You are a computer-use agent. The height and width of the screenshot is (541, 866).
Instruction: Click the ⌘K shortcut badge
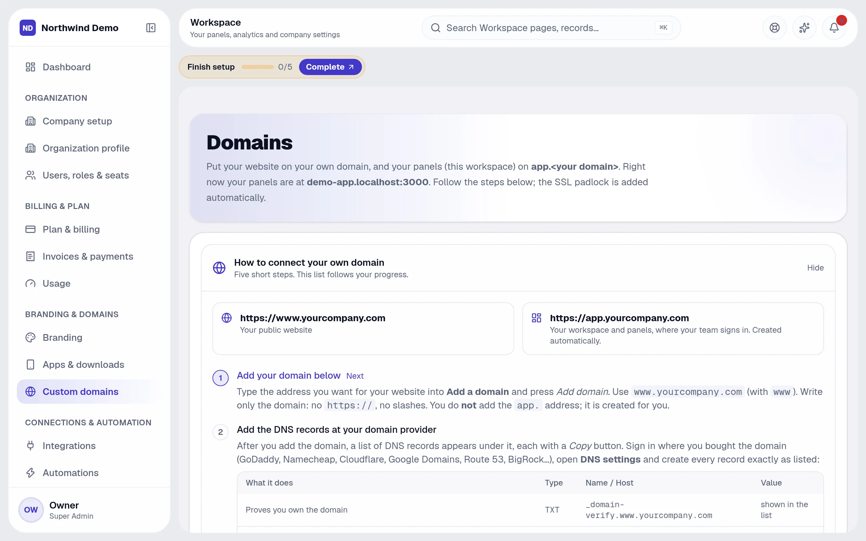coord(663,27)
